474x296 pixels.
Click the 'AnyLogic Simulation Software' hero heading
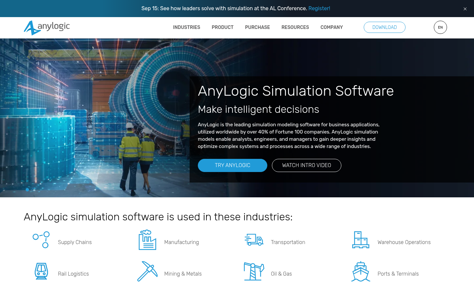[x=296, y=91]
